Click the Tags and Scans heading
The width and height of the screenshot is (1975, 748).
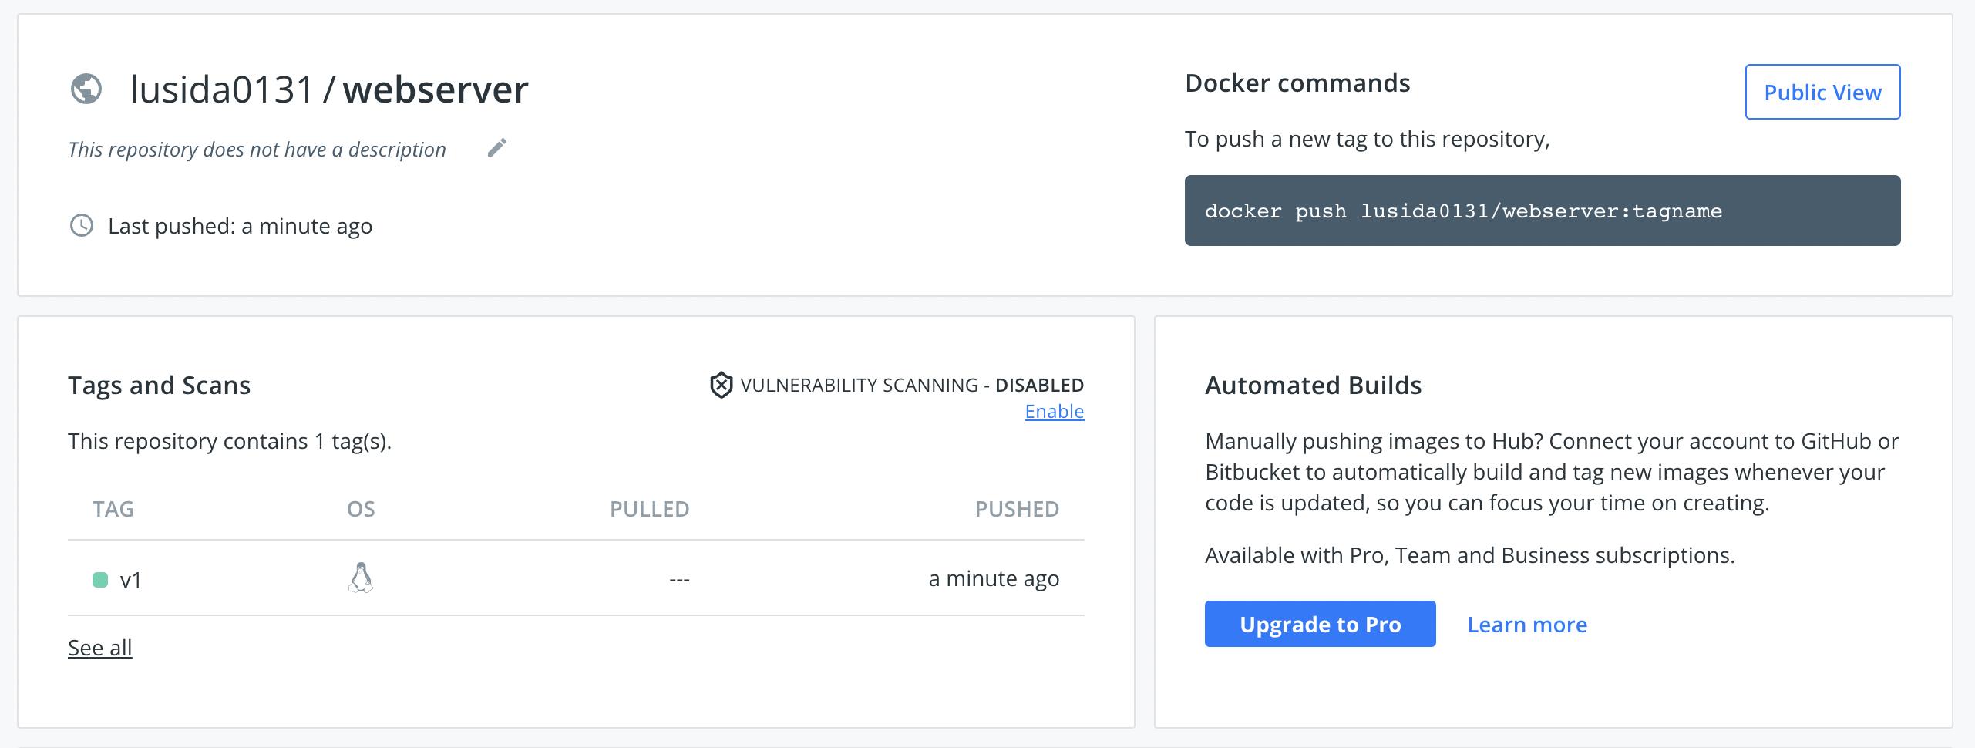click(x=159, y=386)
